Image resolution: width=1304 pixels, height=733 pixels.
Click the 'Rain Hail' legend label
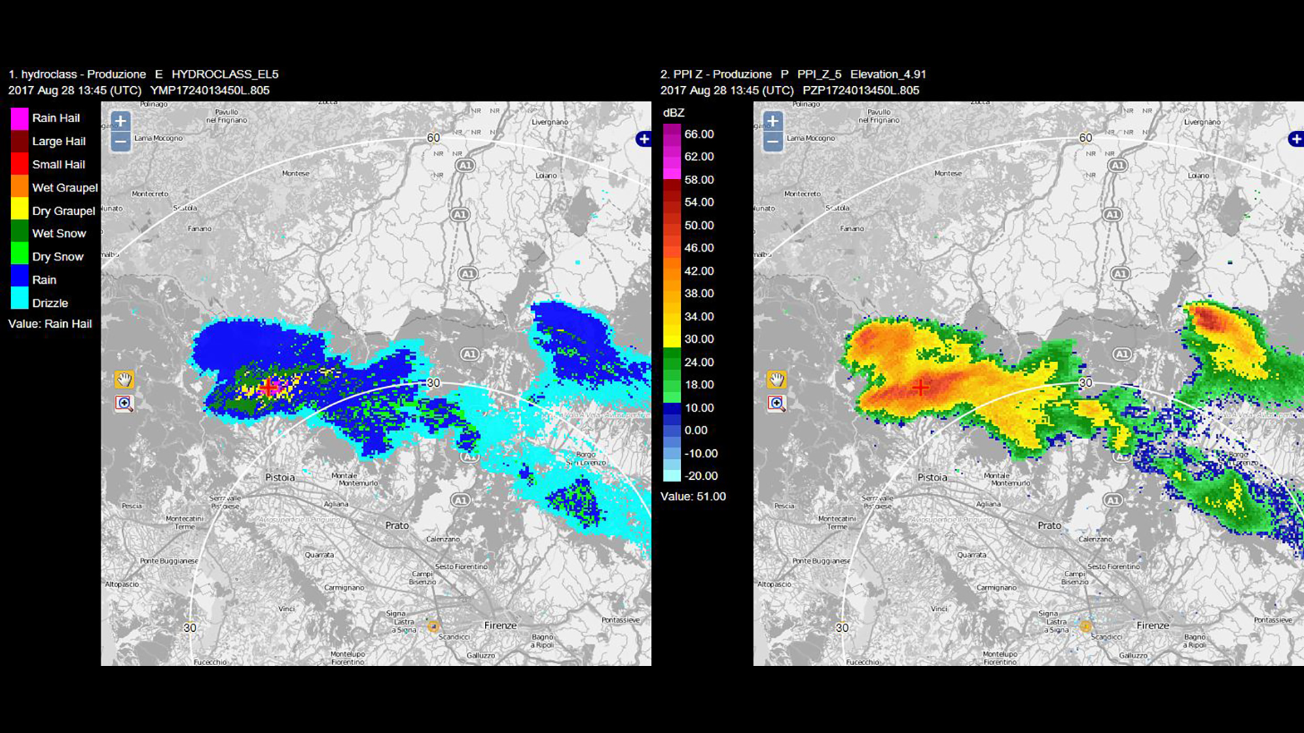point(56,118)
